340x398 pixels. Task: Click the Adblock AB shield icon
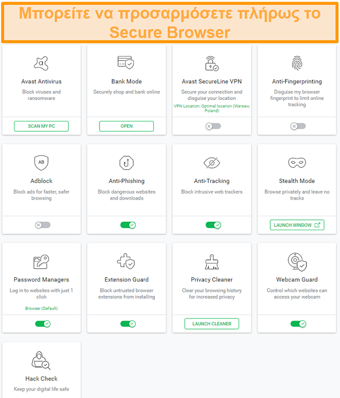41,163
